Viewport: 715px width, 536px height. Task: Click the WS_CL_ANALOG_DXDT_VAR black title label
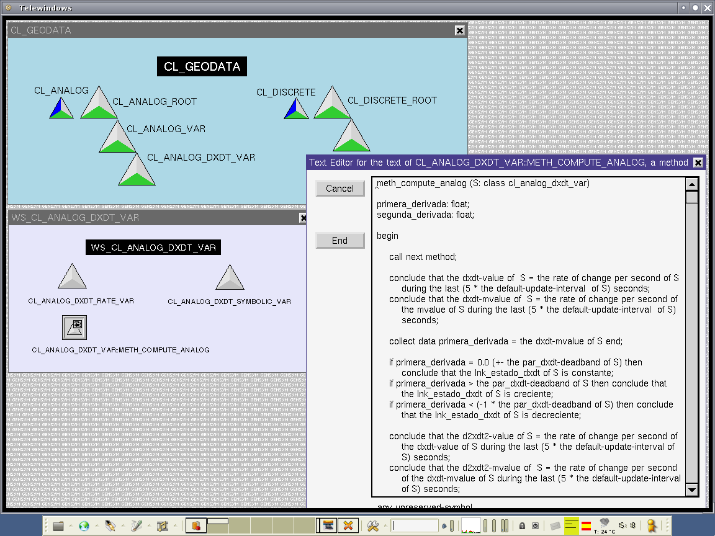(x=153, y=248)
